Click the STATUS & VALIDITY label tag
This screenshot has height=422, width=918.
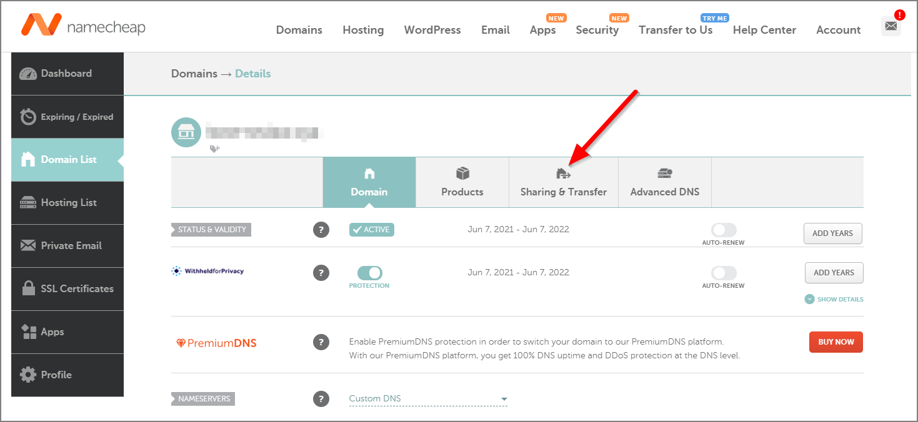pos(212,230)
